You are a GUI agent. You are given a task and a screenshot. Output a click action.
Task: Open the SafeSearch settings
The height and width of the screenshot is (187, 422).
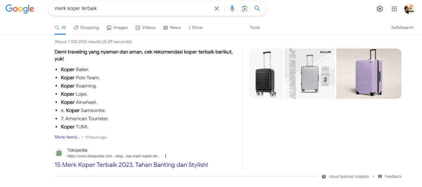(x=402, y=28)
